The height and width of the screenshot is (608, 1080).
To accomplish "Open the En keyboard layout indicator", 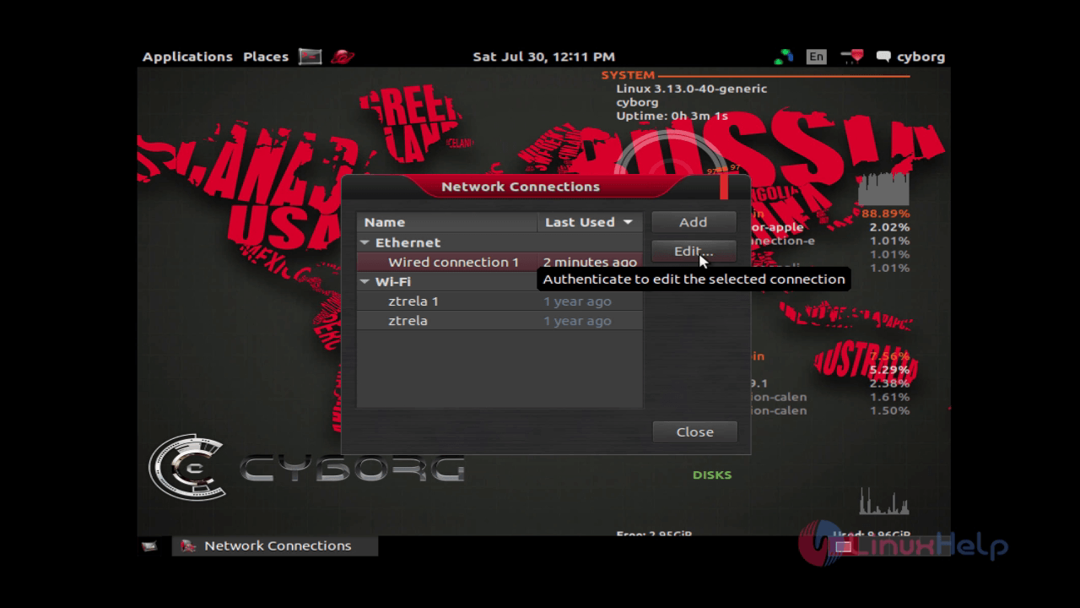I will (816, 57).
